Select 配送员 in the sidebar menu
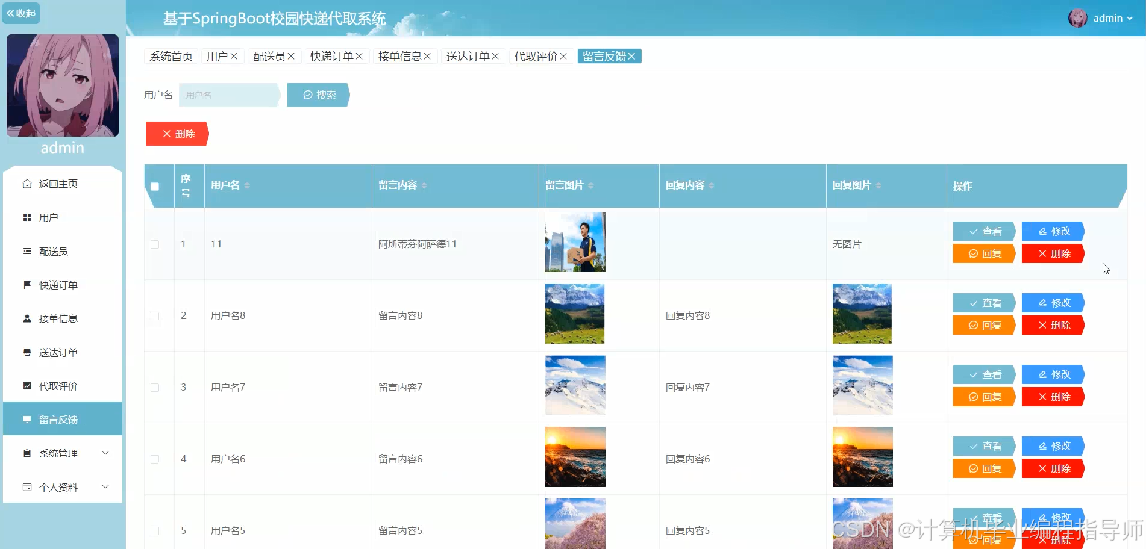Image resolution: width=1146 pixels, height=549 pixels. coord(53,251)
